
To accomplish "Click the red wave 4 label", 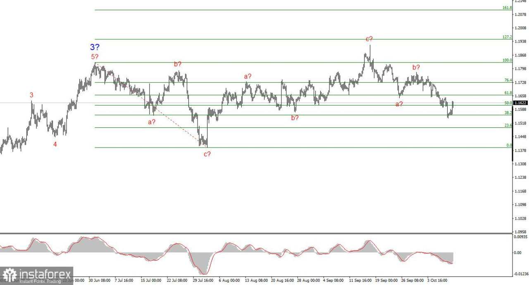I will click(x=55, y=144).
